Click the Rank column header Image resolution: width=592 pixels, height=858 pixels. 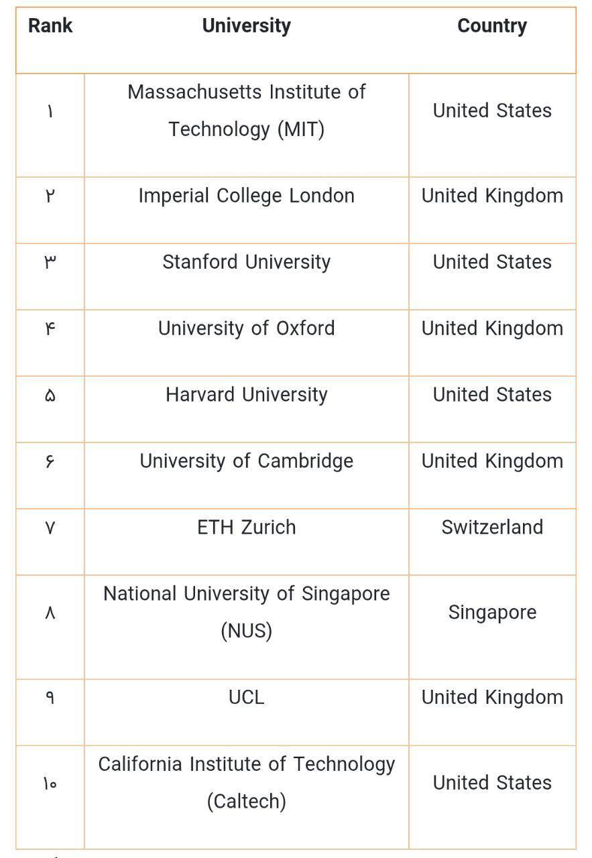(x=50, y=26)
